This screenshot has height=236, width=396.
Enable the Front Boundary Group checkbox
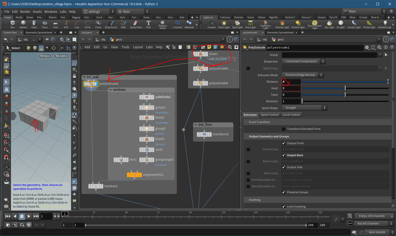[248, 180]
